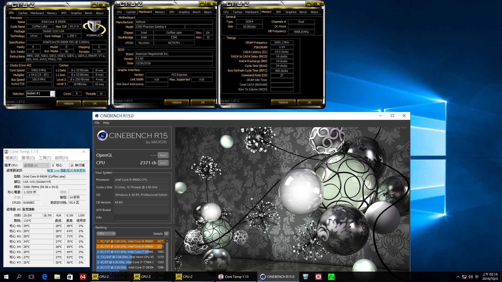Open Cinebench File menu
The image size is (502, 282).
point(97,123)
